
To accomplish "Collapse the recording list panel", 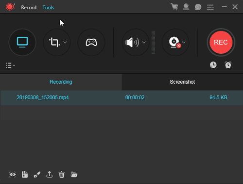I will 10,65.
